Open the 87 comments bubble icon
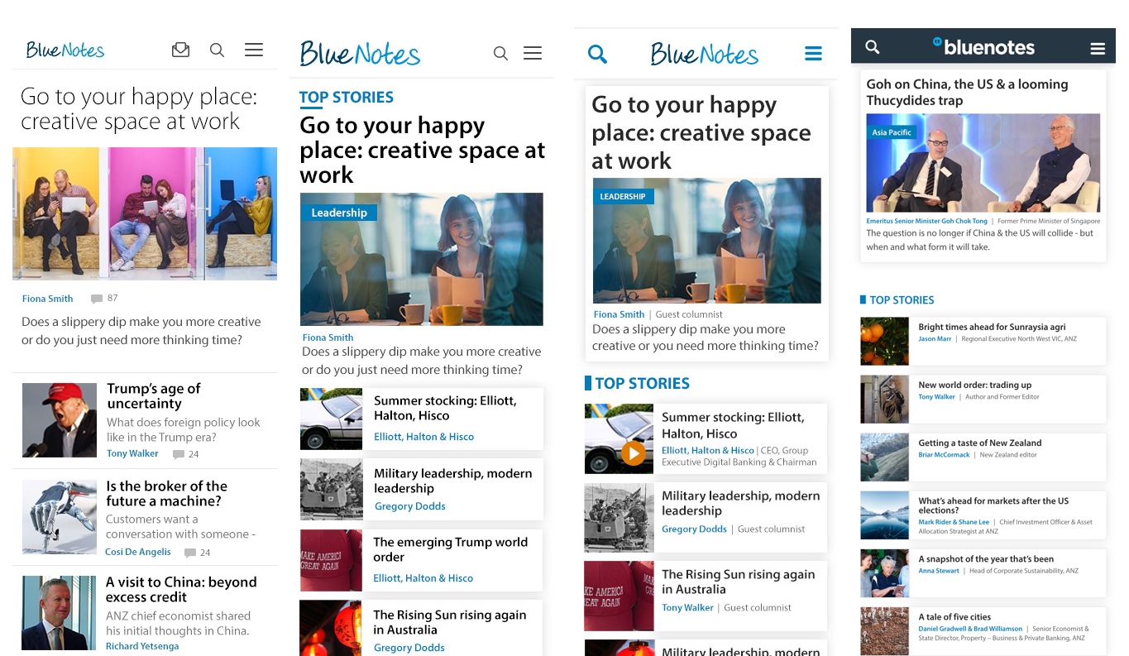The width and height of the screenshot is (1129, 656). click(x=97, y=299)
